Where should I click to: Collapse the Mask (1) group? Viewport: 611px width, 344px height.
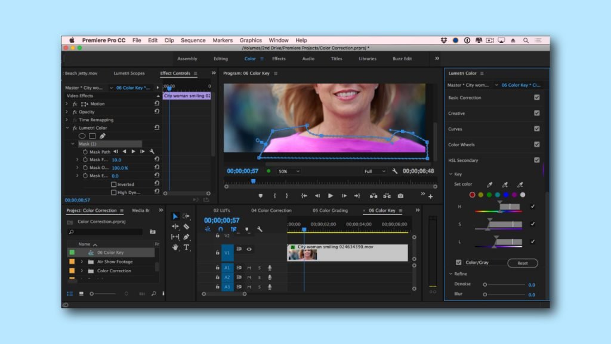click(x=73, y=144)
